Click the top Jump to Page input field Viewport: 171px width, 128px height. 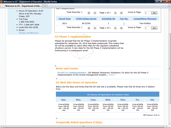point(147,13)
